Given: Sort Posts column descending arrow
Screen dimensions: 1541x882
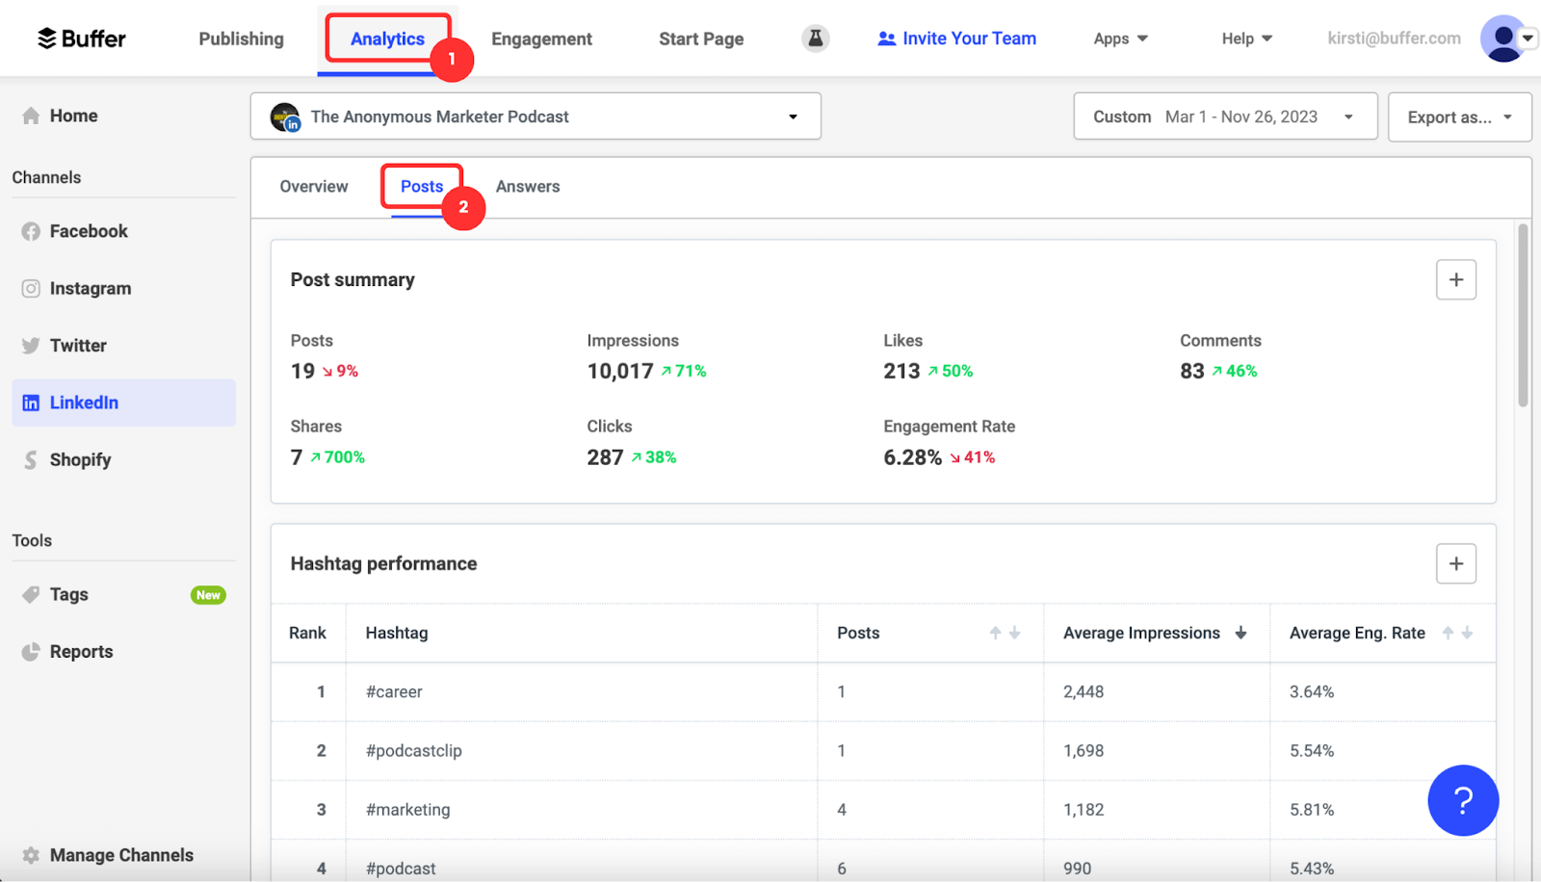Looking at the screenshot, I should (1014, 633).
